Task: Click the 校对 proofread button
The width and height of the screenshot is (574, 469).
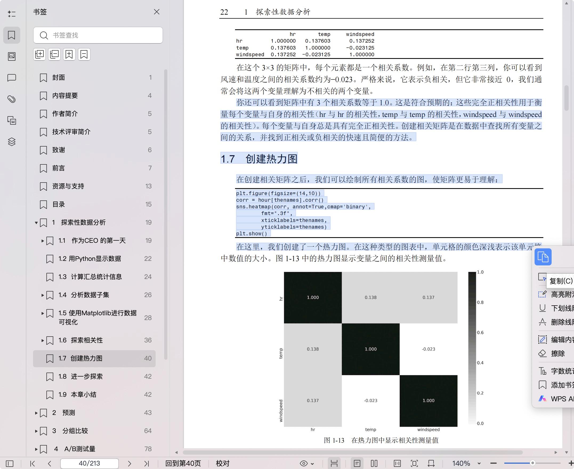Action: (223, 464)
